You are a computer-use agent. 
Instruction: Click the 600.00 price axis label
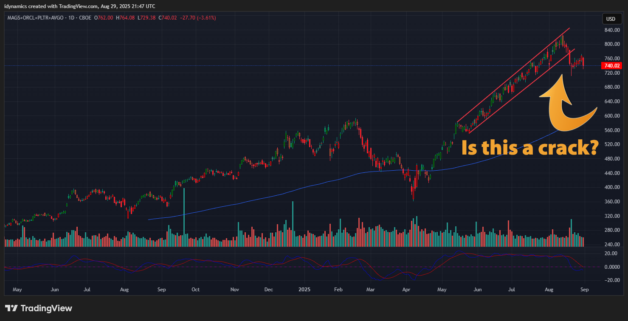click(x=611, y=116)
